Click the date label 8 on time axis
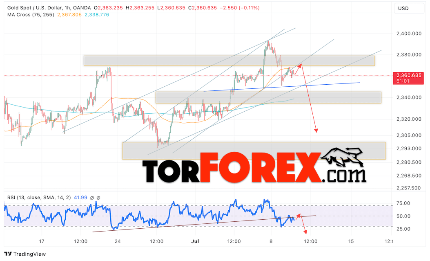 [x=271, y=241]
